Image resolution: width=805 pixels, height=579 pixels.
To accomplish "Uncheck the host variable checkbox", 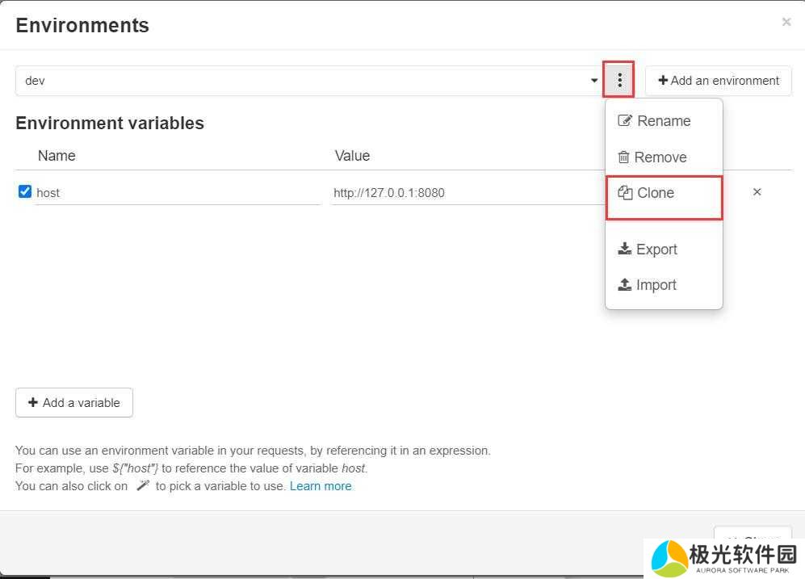I will (25, 192).
